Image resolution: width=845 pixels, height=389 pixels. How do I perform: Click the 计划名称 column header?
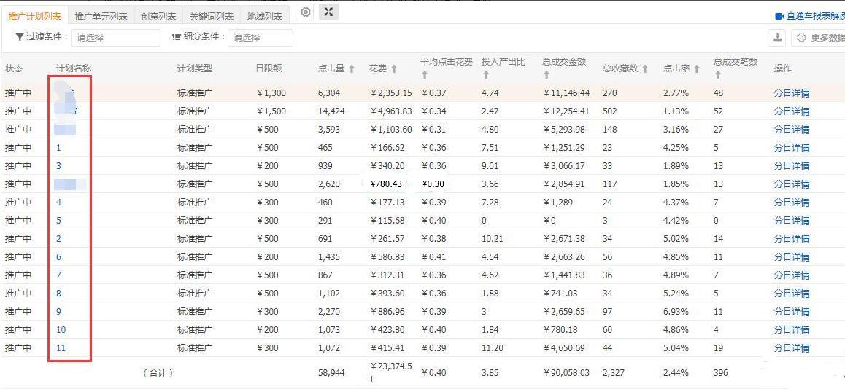click(74, 69)
